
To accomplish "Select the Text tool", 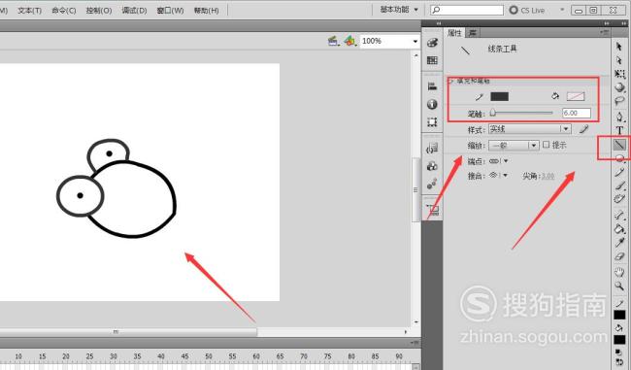I will click(619, 130).
